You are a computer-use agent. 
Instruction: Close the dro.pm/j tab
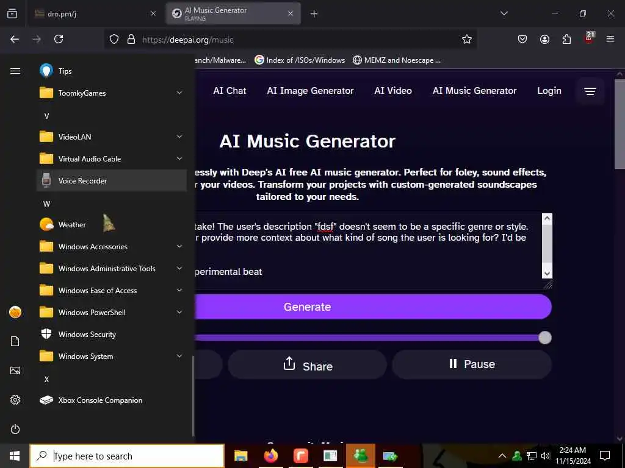(153, 13)
